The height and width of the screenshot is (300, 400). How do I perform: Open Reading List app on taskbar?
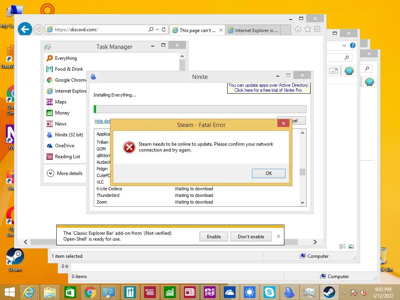(x=150, y=292)
